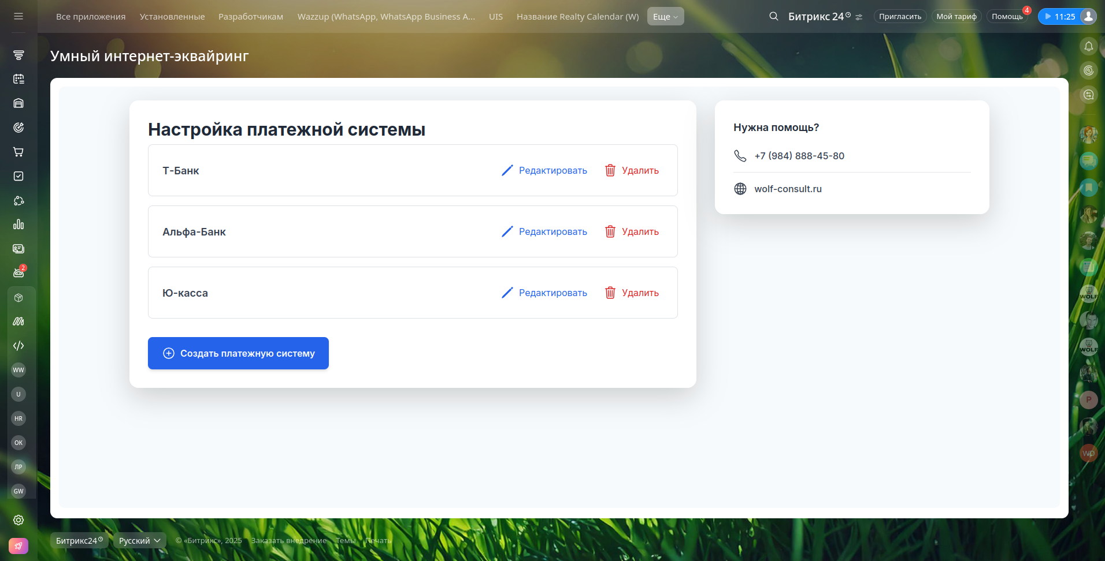
Task: Open the Битрикс24 footer dropdown button
Action: click(79, 541)
